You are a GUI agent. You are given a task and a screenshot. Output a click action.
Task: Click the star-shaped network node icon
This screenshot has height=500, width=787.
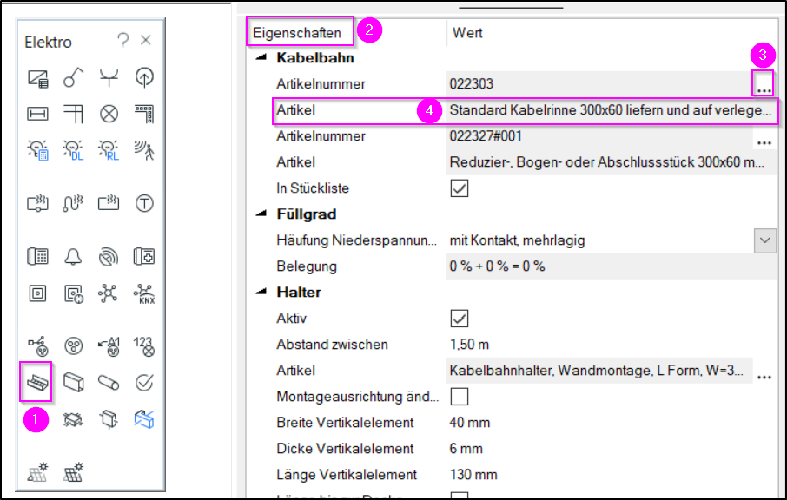point(109,293)
